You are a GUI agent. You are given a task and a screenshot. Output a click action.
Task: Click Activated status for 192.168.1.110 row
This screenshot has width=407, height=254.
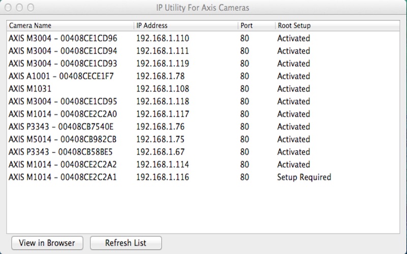[294, 39]
